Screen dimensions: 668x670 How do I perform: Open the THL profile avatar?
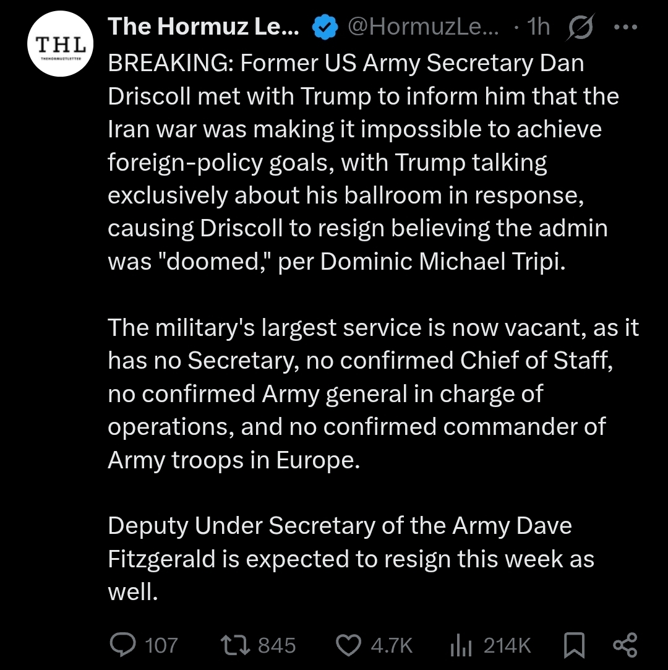click(x=60, y=43)
